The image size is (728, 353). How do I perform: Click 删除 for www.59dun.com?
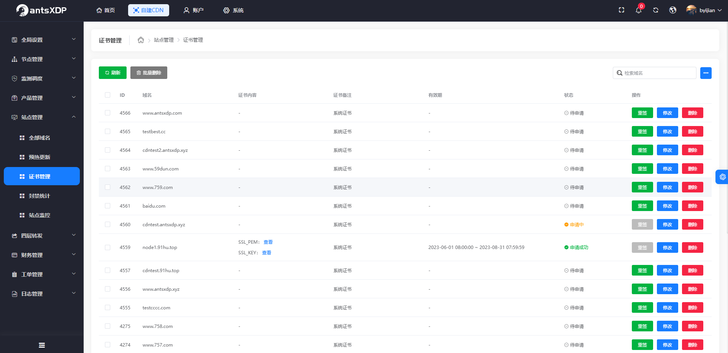tap(693, 169)
